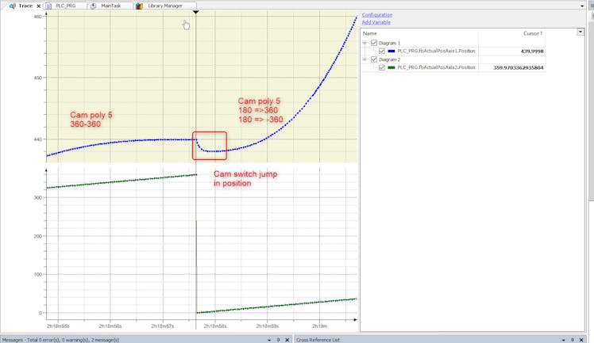Close the Trace tab
This screenshot has width=594, height=343.
pos(39,6)
